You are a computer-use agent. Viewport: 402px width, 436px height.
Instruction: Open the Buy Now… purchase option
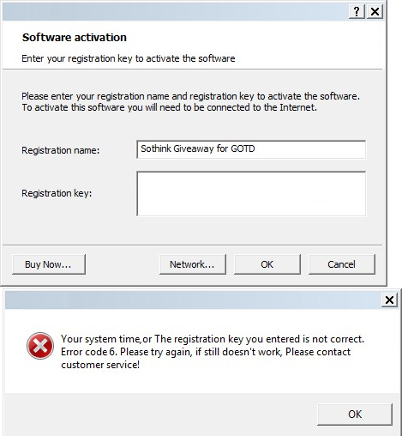tap(49, 264)
